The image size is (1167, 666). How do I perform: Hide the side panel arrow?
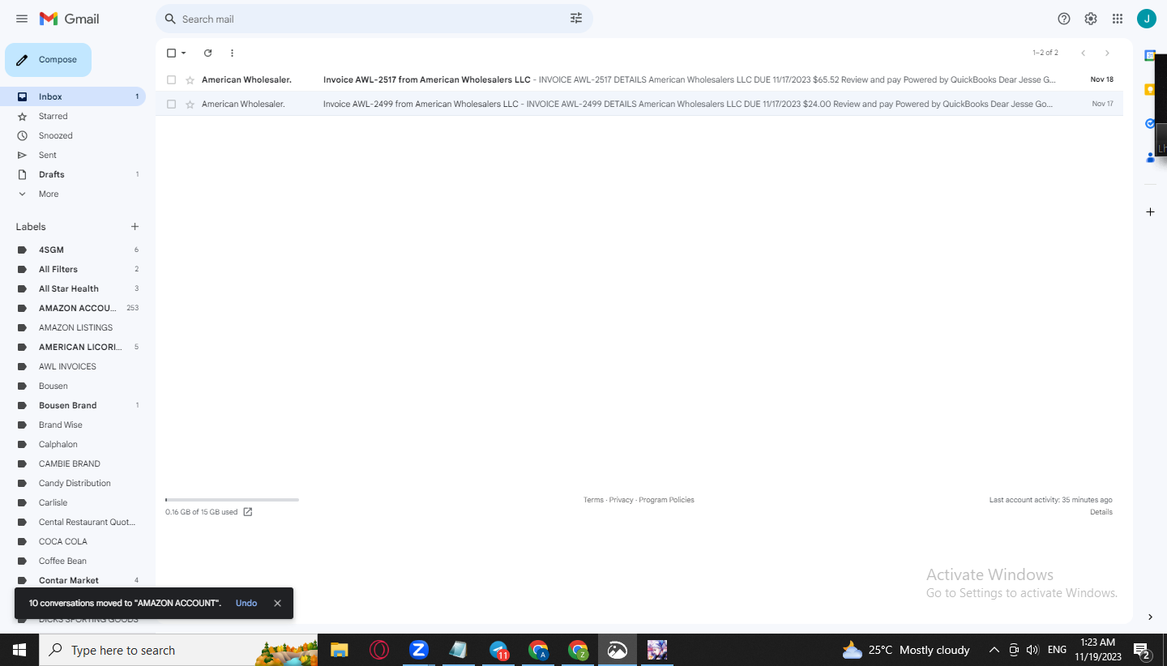[1150, 617]
